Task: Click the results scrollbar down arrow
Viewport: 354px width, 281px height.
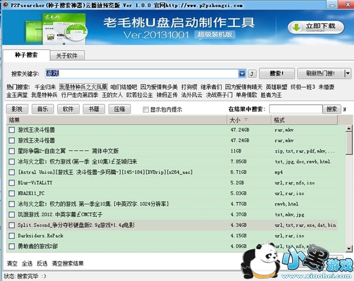Action: [349, 249]
